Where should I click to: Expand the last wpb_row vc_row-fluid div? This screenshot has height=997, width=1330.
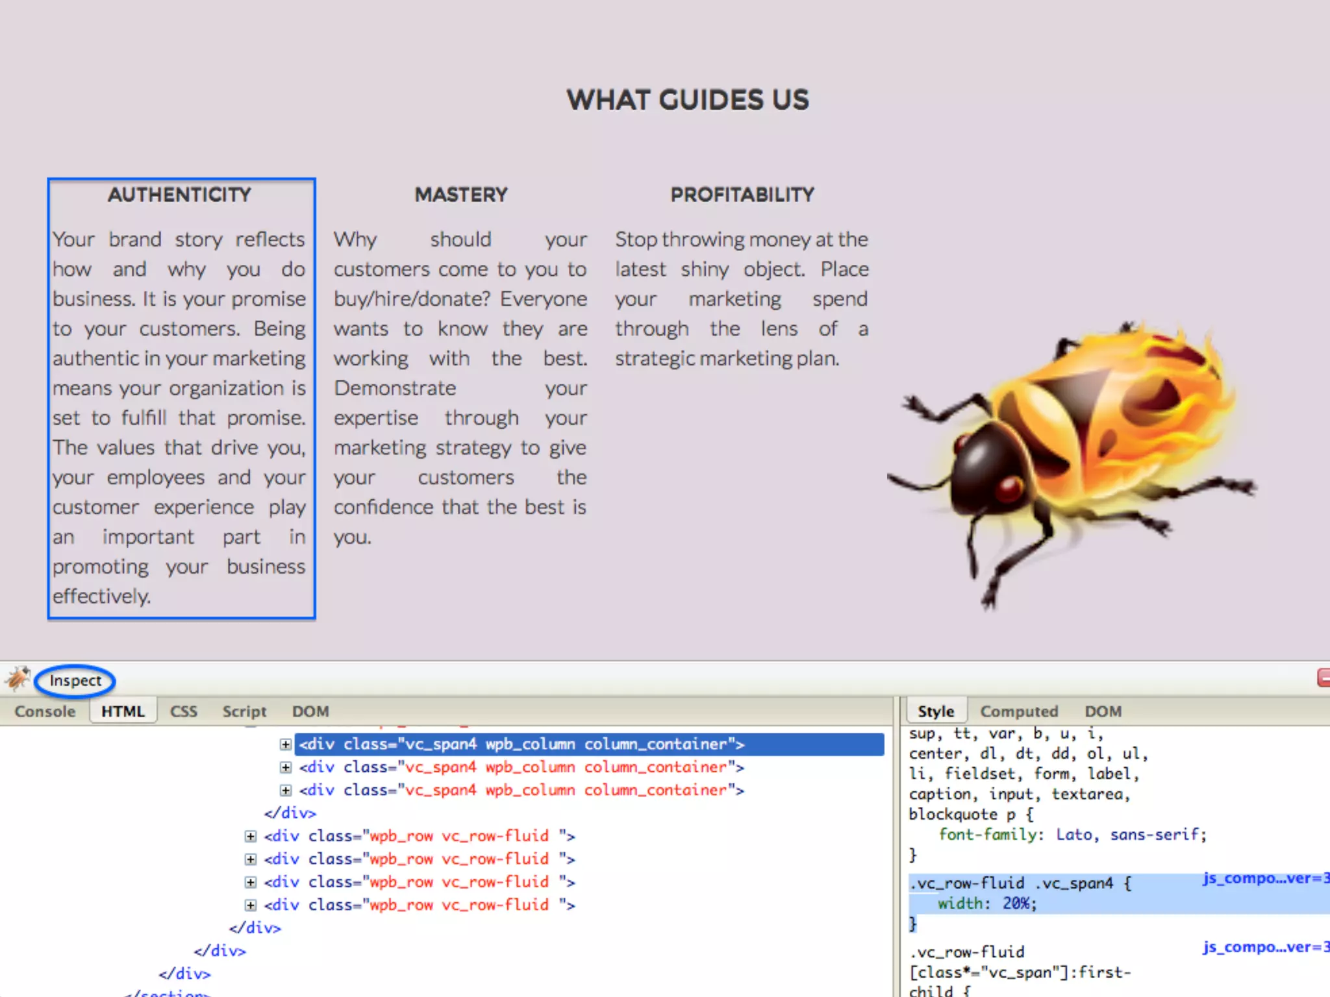(x=250, y=905)
